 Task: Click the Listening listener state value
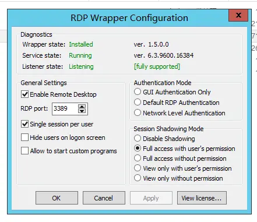coord(81,66)
